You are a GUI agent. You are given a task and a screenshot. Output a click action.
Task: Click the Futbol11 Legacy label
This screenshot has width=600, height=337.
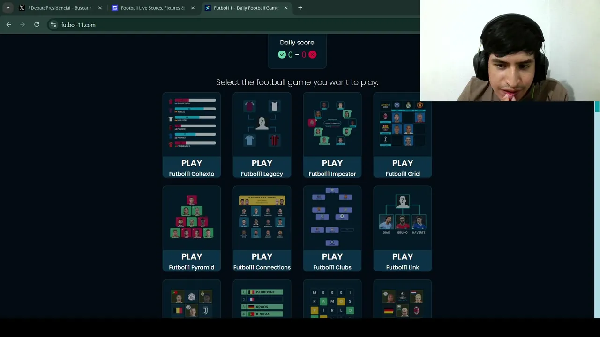262,174
